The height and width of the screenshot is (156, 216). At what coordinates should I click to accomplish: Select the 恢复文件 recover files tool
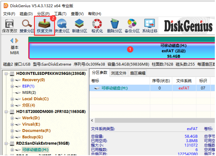(x=44, y=26)
